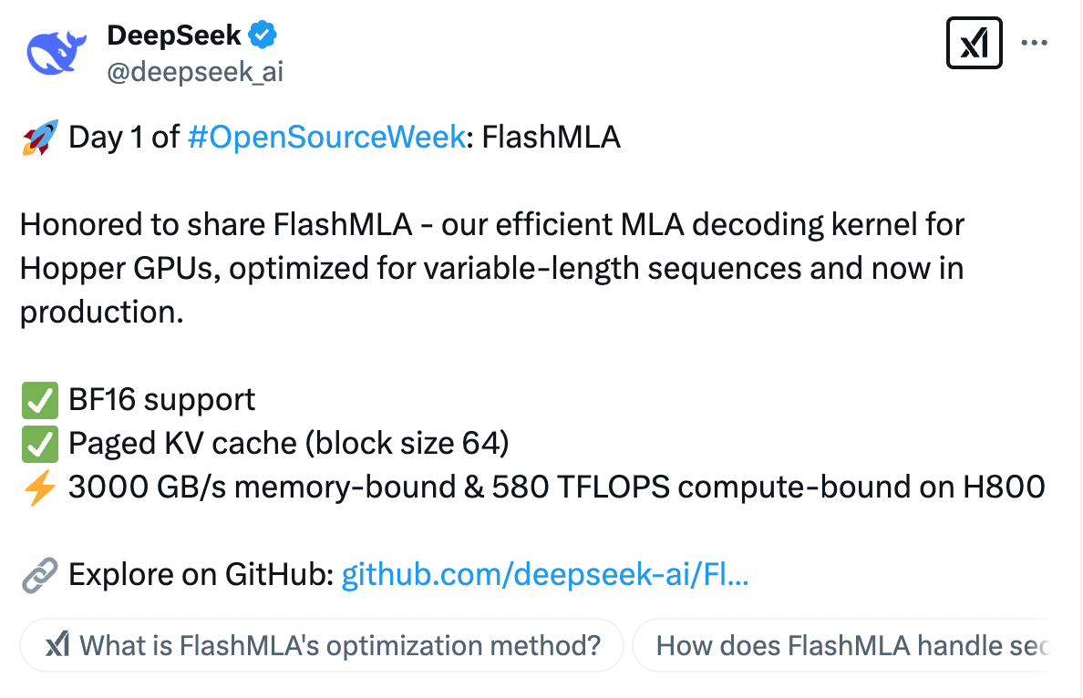Click the "Honored to share FlashMLA" paragraph

pos(492,269)
